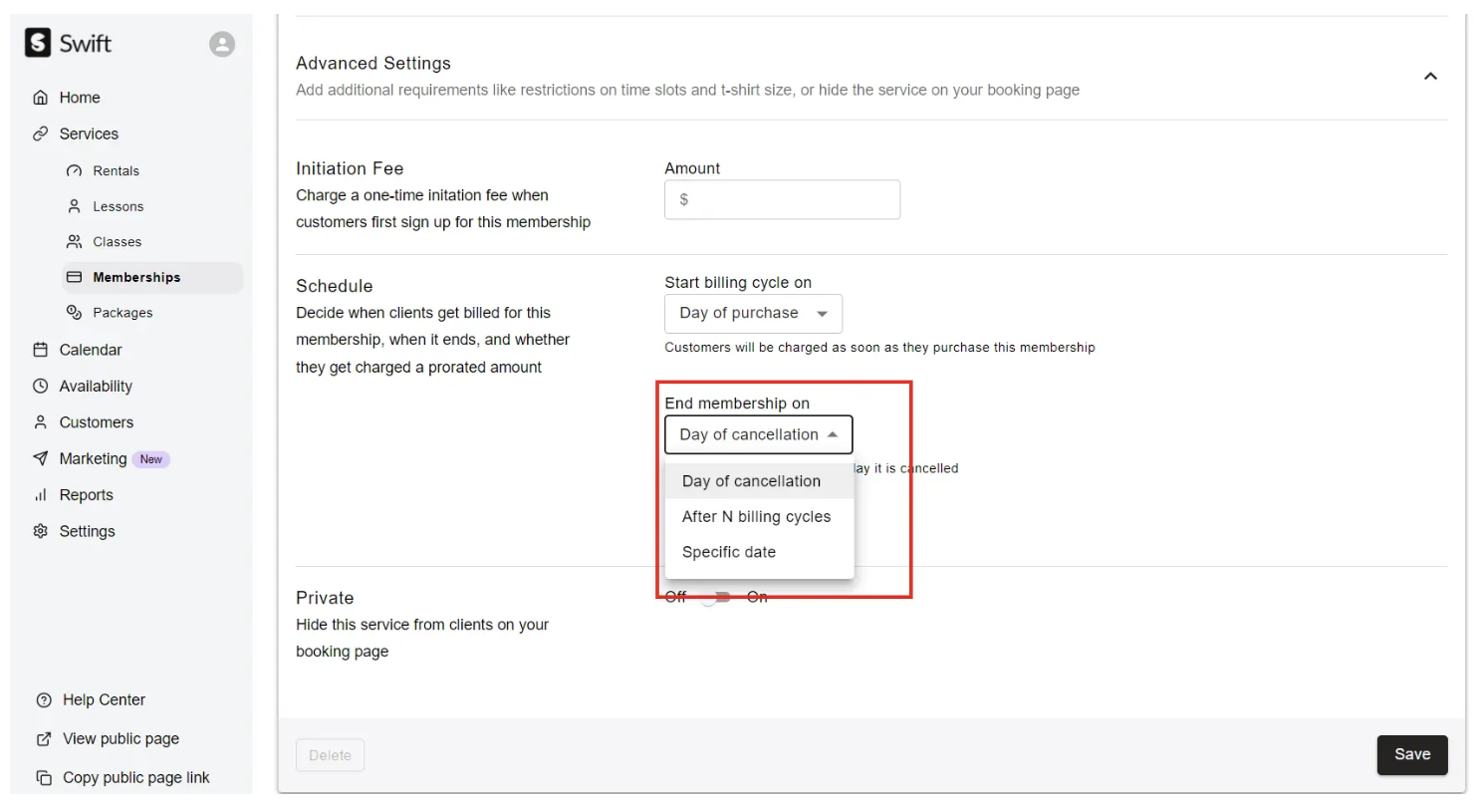Viewport: 1480px width, 809px height.
Task: Choose Specific date from the list
Action: point(729,552)
